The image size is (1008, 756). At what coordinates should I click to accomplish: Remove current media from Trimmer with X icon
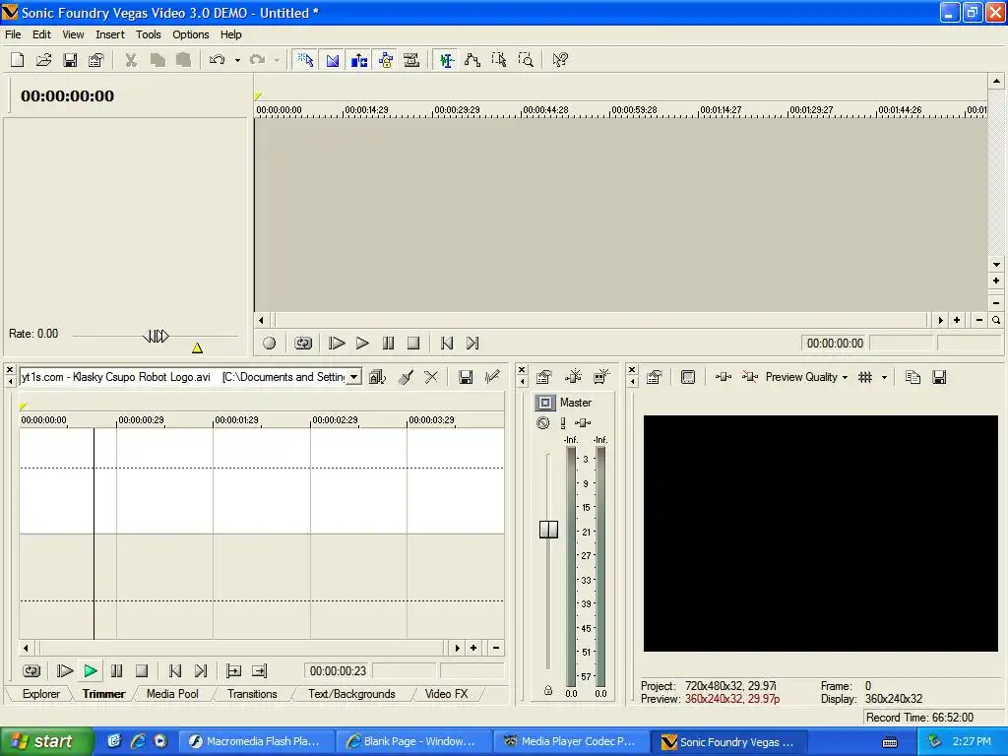pyautogui.click(x=431, y=377)
